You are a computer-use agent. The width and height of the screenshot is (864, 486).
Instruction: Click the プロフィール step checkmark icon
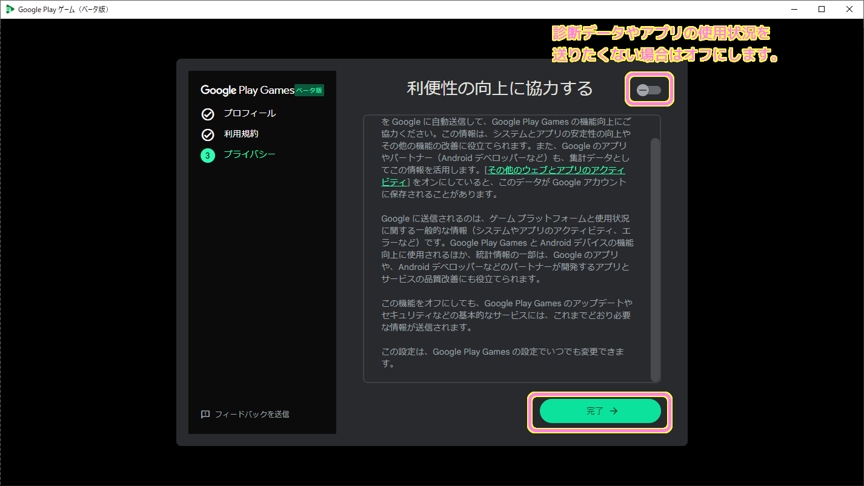click(x=208, y=114)
